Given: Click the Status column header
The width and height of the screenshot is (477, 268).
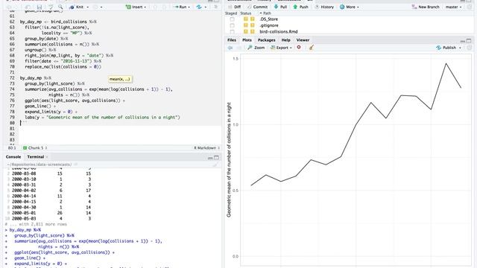Looking at the screenshot, I should pos(245,13).
